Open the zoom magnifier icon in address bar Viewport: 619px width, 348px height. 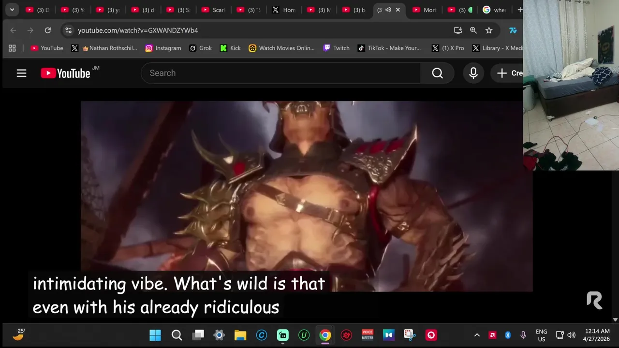[473, 30]
